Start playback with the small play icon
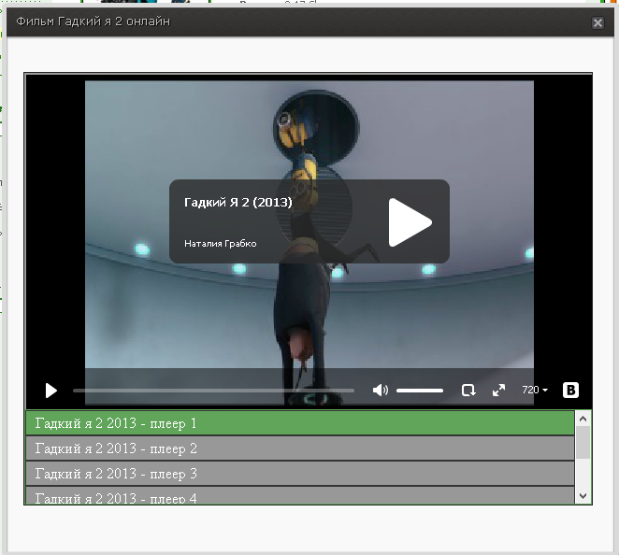 point(50,391)
